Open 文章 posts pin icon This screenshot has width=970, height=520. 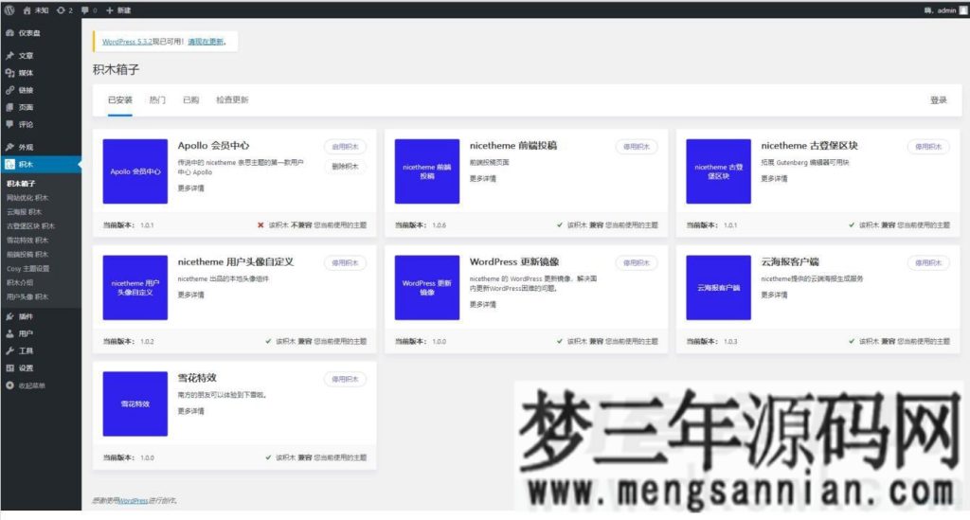point(9,56)
